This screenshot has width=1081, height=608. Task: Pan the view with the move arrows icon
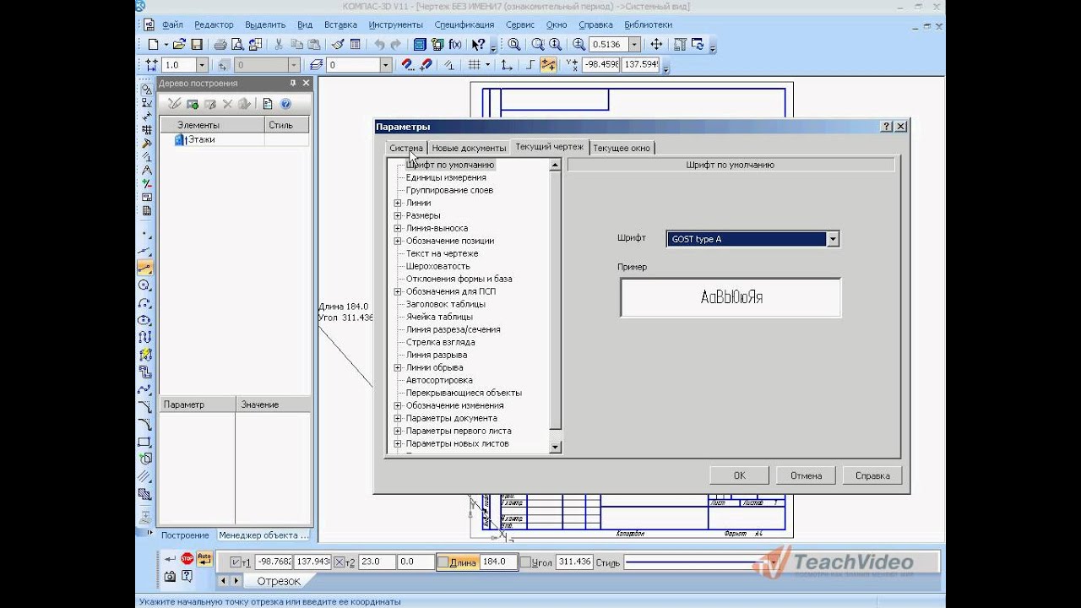pyautogui.click(x=656, y=45)
